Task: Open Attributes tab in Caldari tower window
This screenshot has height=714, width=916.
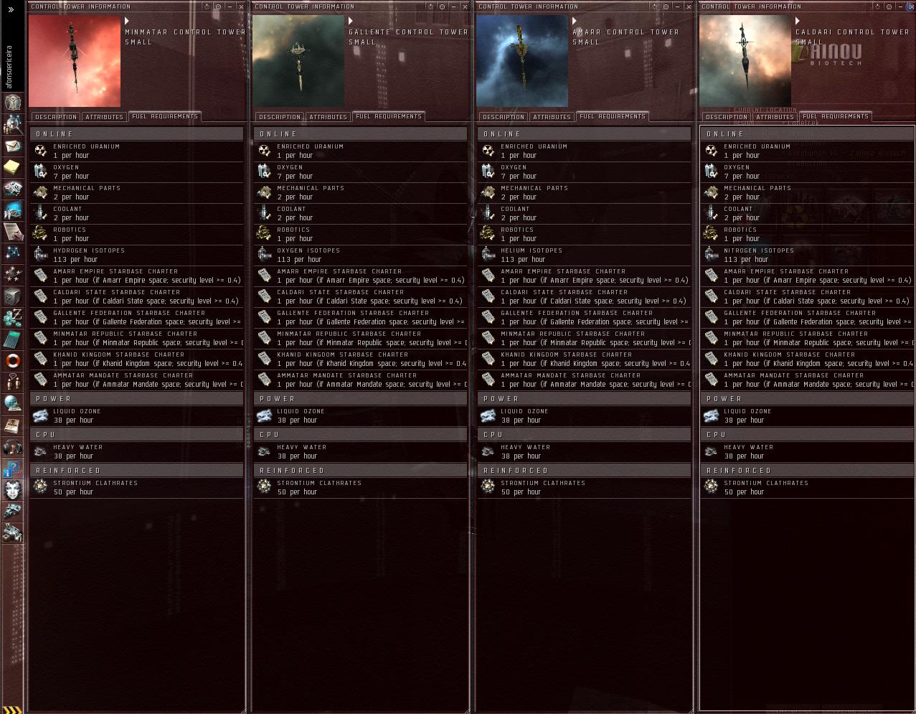Action: [x=775, y=117]
